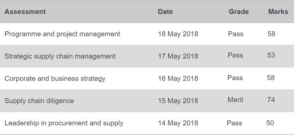This screenshot has width=295, height=135.
Task: Select Supply chain diligence assessment
Action: pos(39,101)
